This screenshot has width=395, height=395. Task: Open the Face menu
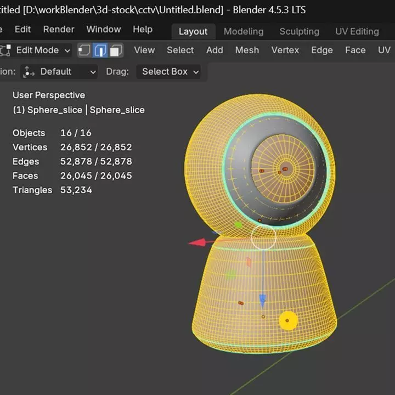tap(356, 50)
